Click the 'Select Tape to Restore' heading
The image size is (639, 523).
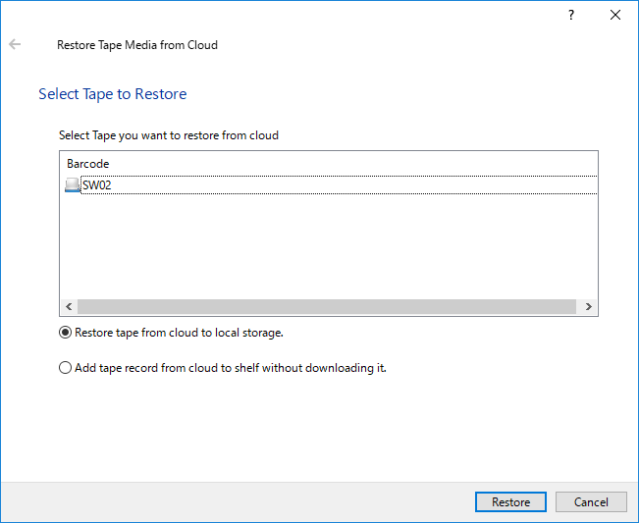tap(113, 94)
